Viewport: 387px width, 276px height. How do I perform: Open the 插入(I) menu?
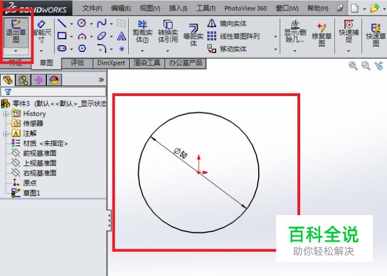point(178,8)
